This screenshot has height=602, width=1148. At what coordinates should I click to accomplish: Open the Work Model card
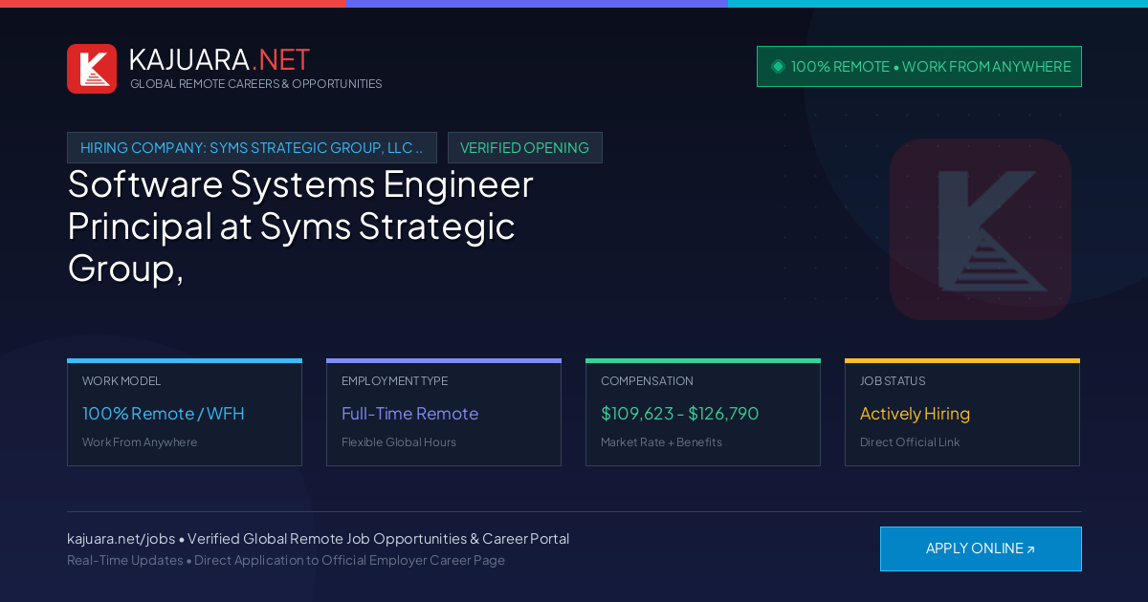click(x=185, y=412)
